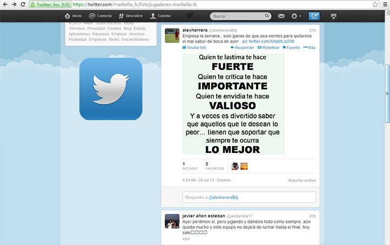
Task: Go forward with the browser forward arrow
Action: point(14,4)
